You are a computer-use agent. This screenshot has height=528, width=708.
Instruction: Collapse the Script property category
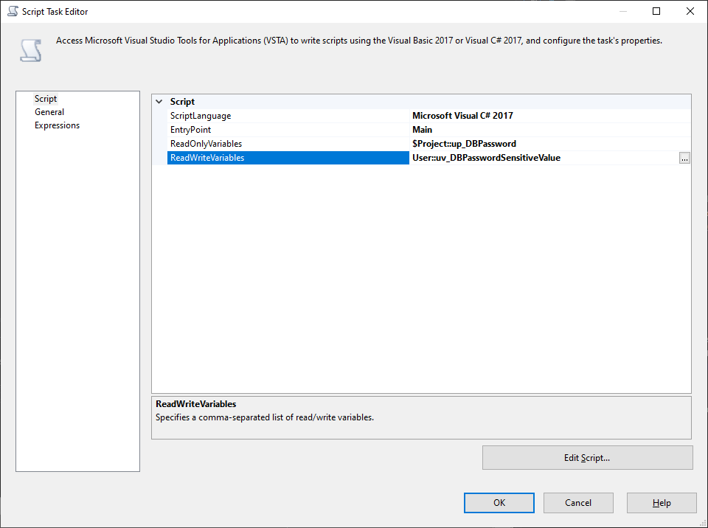[x=159, y=102]
